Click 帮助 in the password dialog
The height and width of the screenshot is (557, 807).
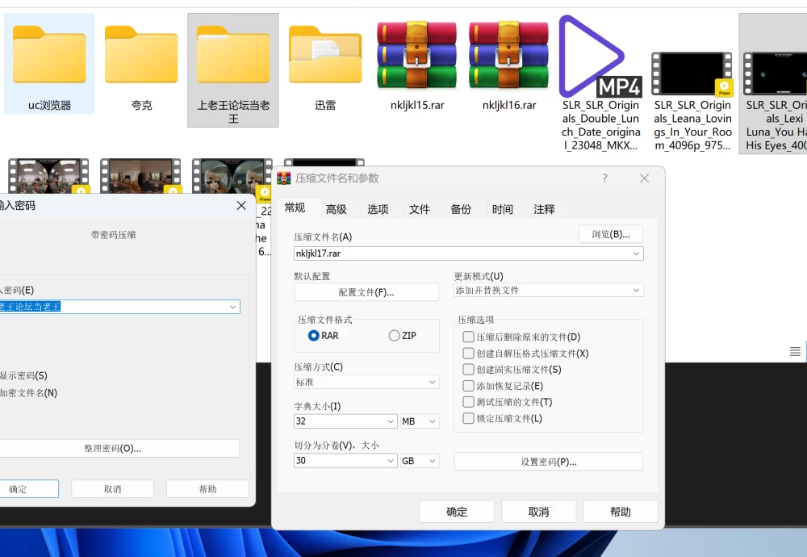(208, 489)
